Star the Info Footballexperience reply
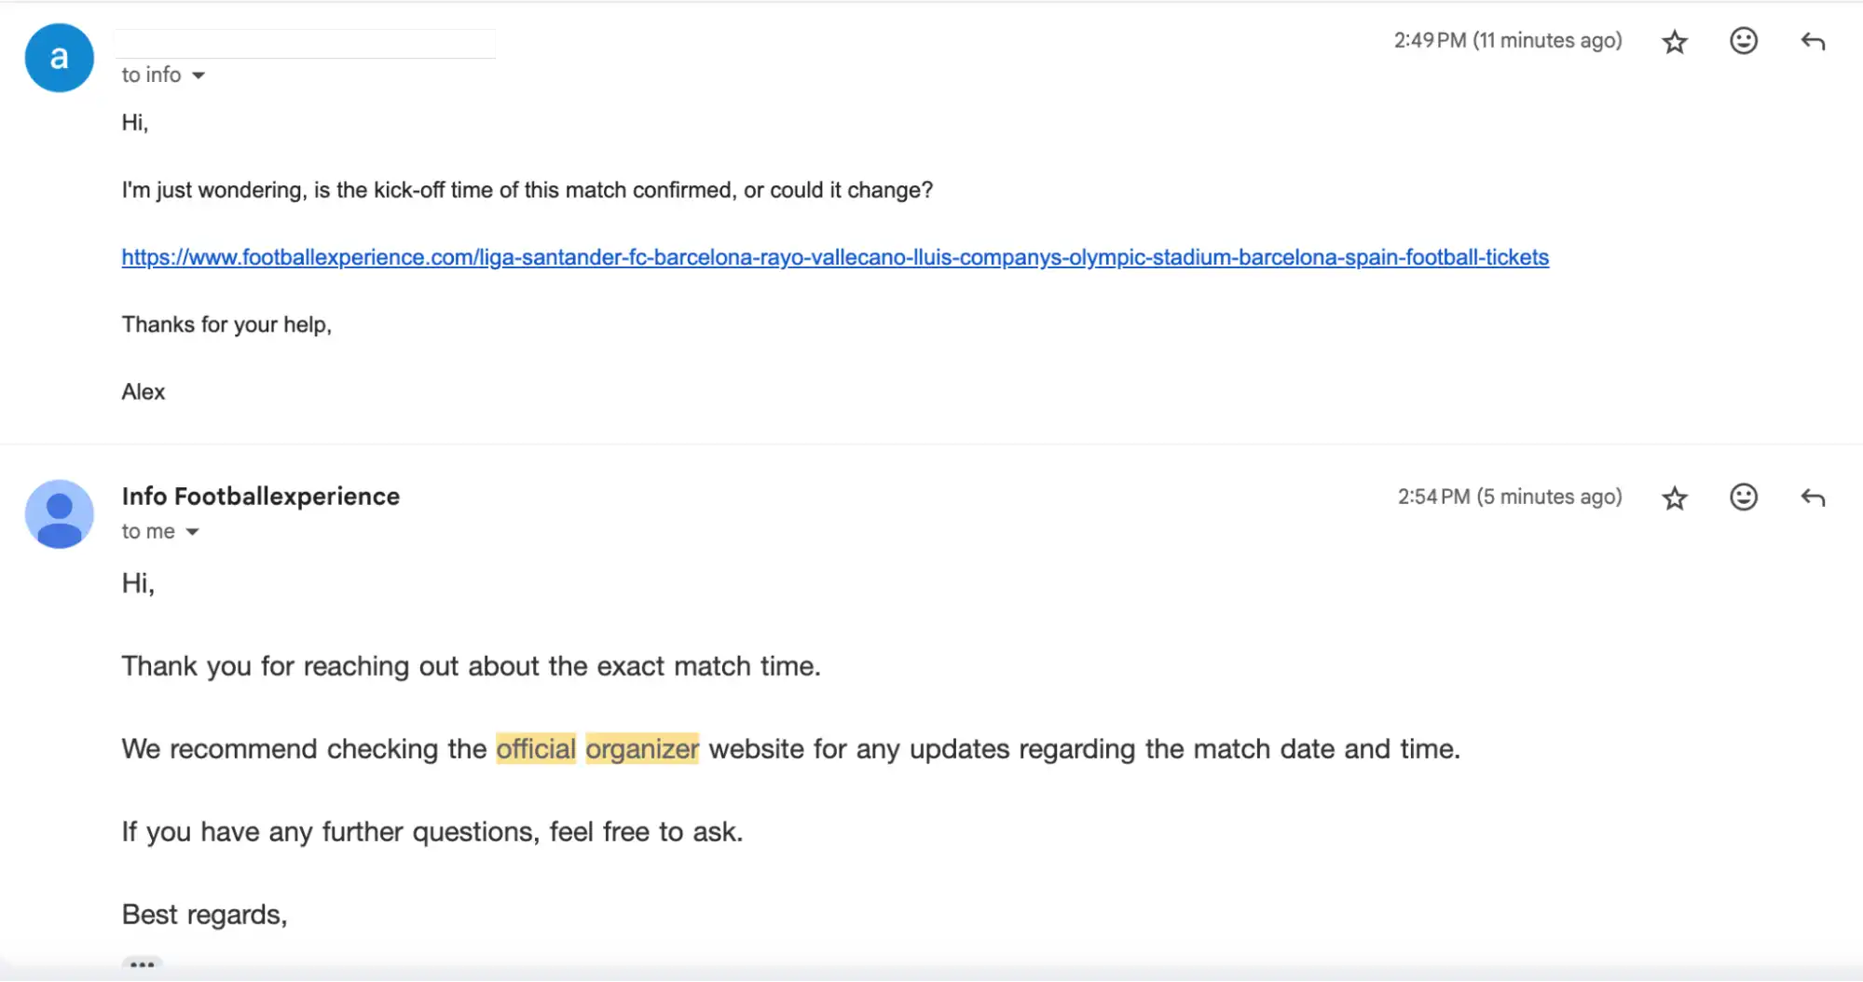 click(1674, 498)
